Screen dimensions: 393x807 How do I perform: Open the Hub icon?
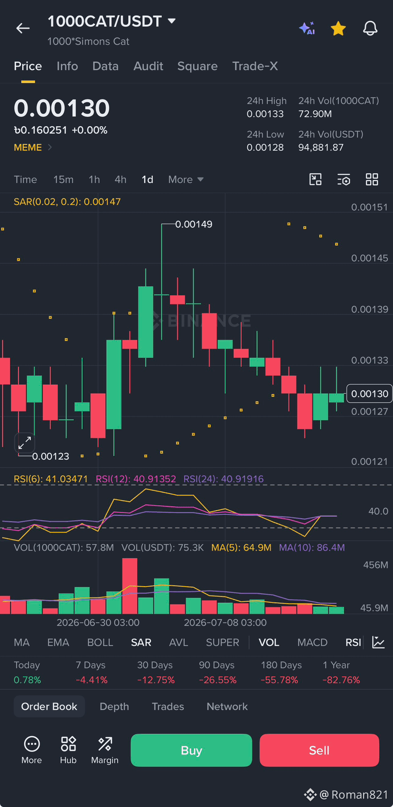click(x=68, y=750)
